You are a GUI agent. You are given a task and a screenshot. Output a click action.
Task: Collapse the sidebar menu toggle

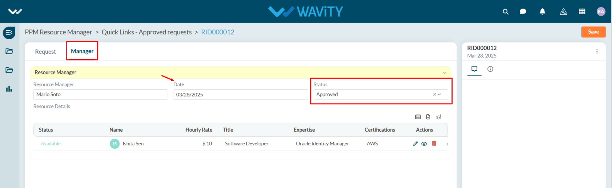point(9,33)
